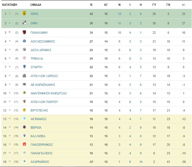Click the ΑΠΟΛΛΩΝ ΠΟΝΤΟΥ eagle crest
192x167 pixels.
point(24,101)
